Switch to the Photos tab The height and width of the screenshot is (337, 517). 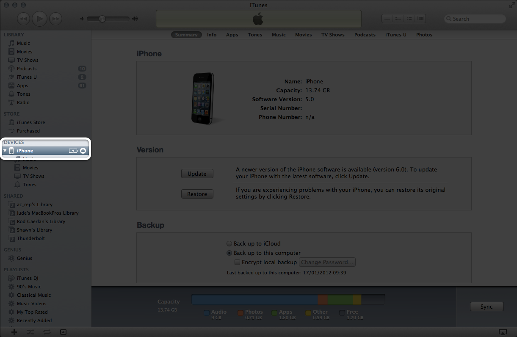424,35
